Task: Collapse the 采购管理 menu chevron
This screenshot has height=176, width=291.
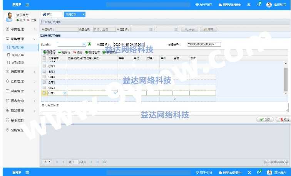Action: pos(34,39)
